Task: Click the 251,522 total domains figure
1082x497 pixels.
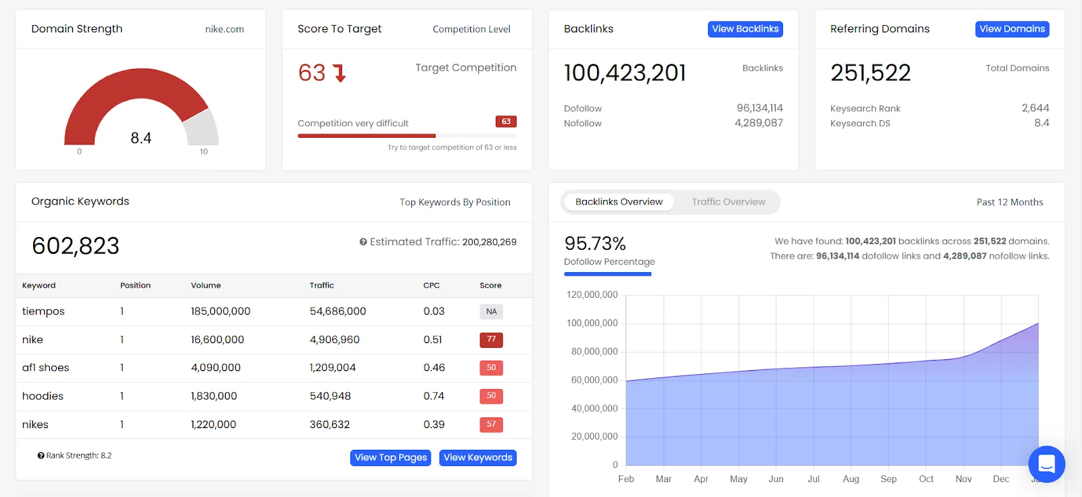Action: click(870, 73)
